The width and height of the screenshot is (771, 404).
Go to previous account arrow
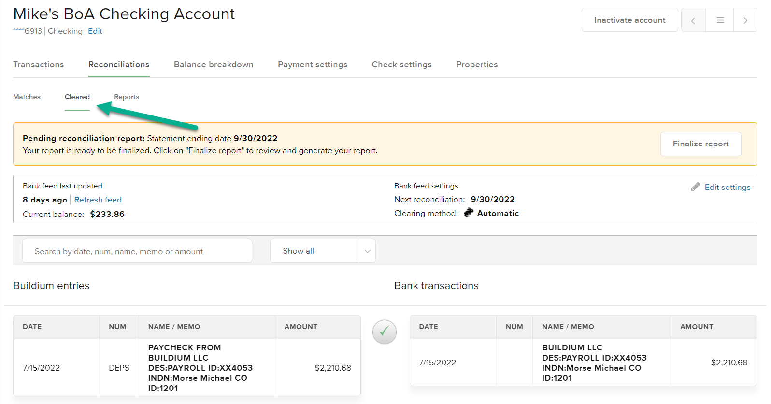coord(693,20)
